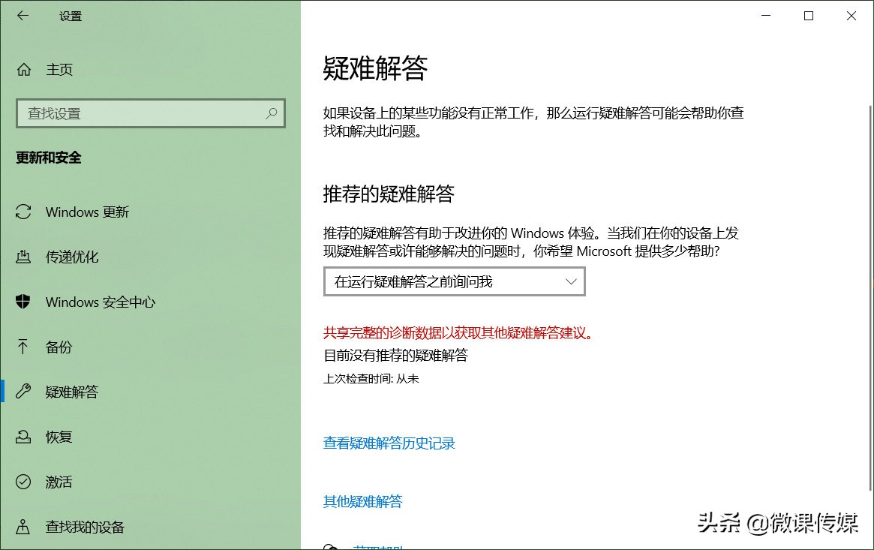Click the 激活 checkmark icon
The height and width of the screenshot is (550, 874).
[23, 482]
